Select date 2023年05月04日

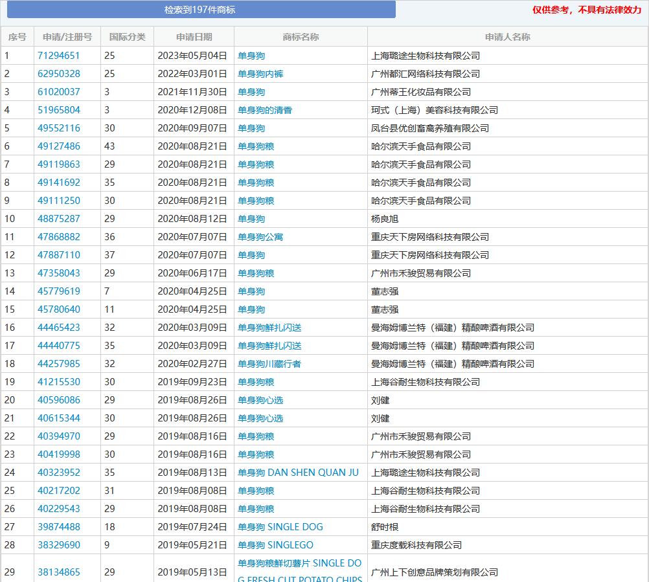[x=192, y=56]
